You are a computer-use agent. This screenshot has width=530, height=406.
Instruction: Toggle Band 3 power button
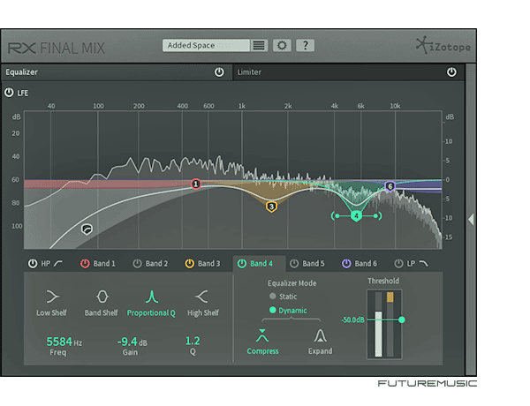click(x=190, y=264)
